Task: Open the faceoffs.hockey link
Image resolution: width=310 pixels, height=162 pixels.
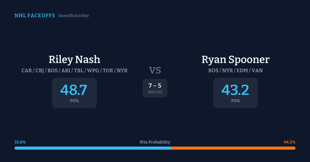Action: pos(74,16)
